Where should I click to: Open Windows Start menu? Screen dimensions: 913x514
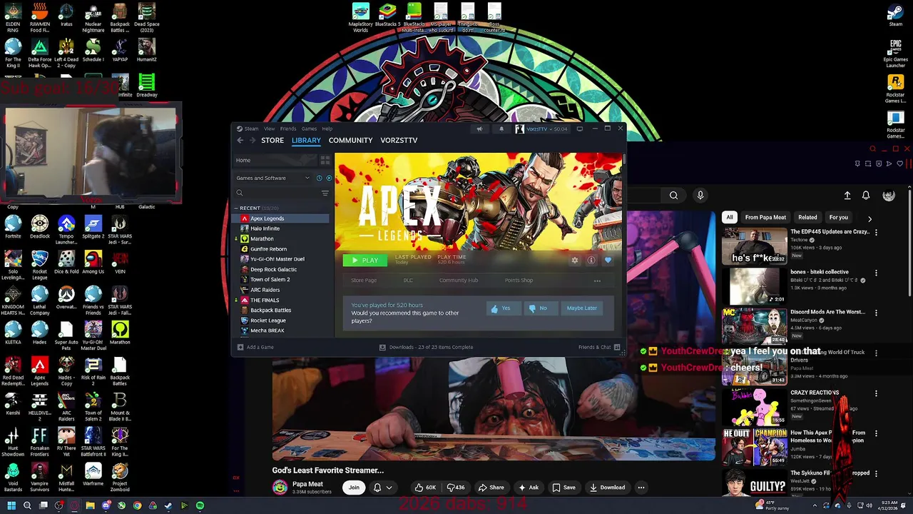(x=11, y=505)
